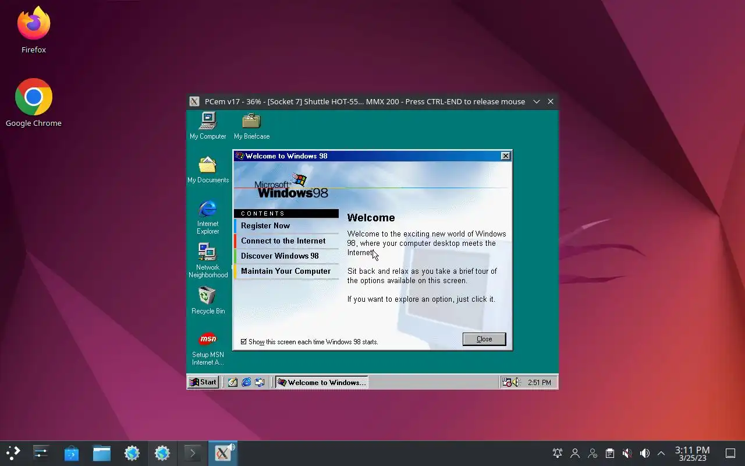The width and height of the screenshot is (745, 466).
Task: Click the Windows 98 Start button
Action: pyautogui.click(x=203, y=382)
